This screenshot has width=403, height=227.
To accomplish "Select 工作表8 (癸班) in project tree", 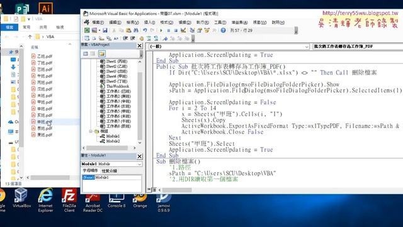I will pyautogui.click(x=118, y=126).
